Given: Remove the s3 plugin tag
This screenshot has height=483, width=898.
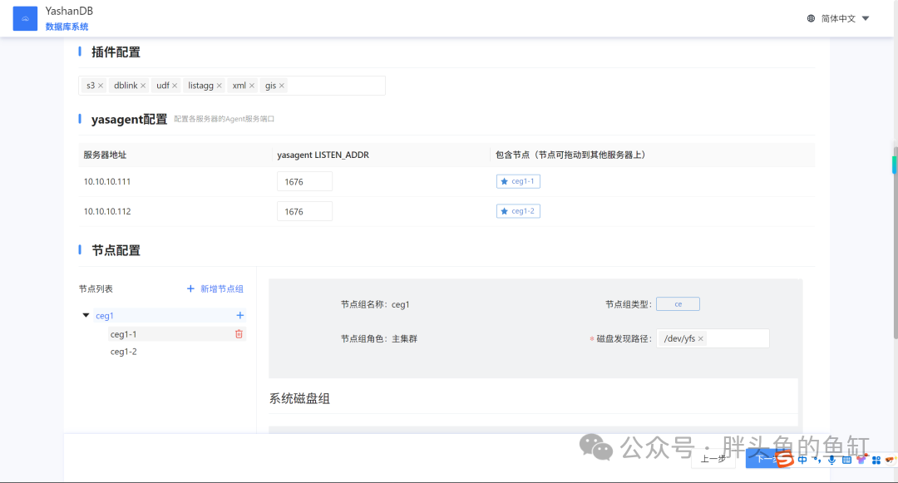Looking at the screenshot, I should tap(101, 86).
